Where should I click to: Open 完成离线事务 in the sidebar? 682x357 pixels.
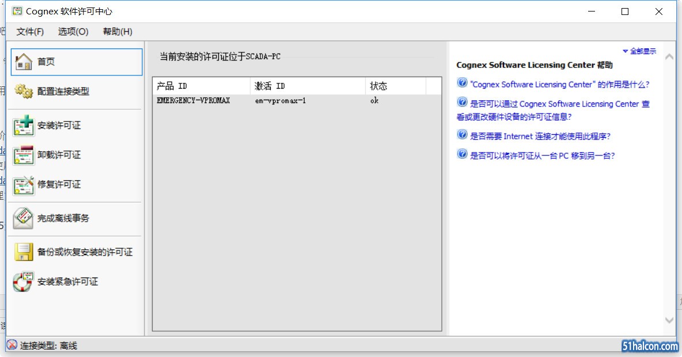pyautogui.click(x=77, y=218)
